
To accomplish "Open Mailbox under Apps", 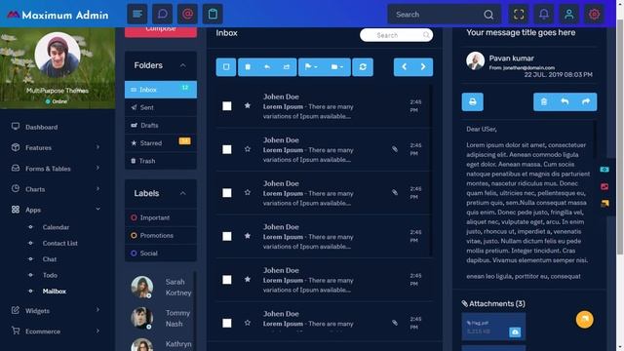I will point(55,291).
